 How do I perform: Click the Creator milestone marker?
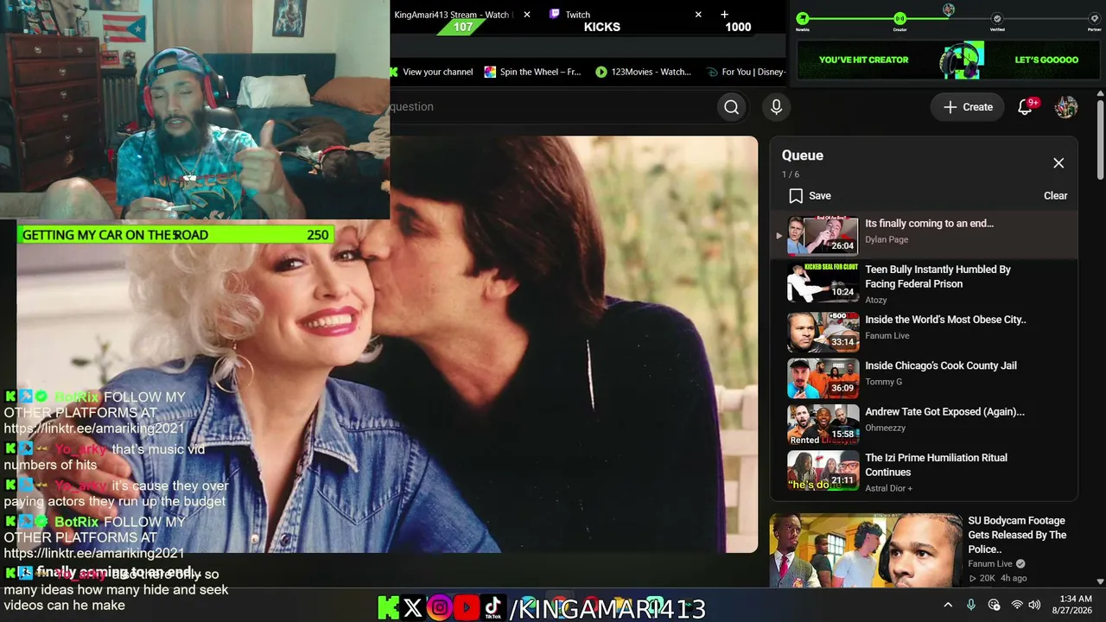899,18
